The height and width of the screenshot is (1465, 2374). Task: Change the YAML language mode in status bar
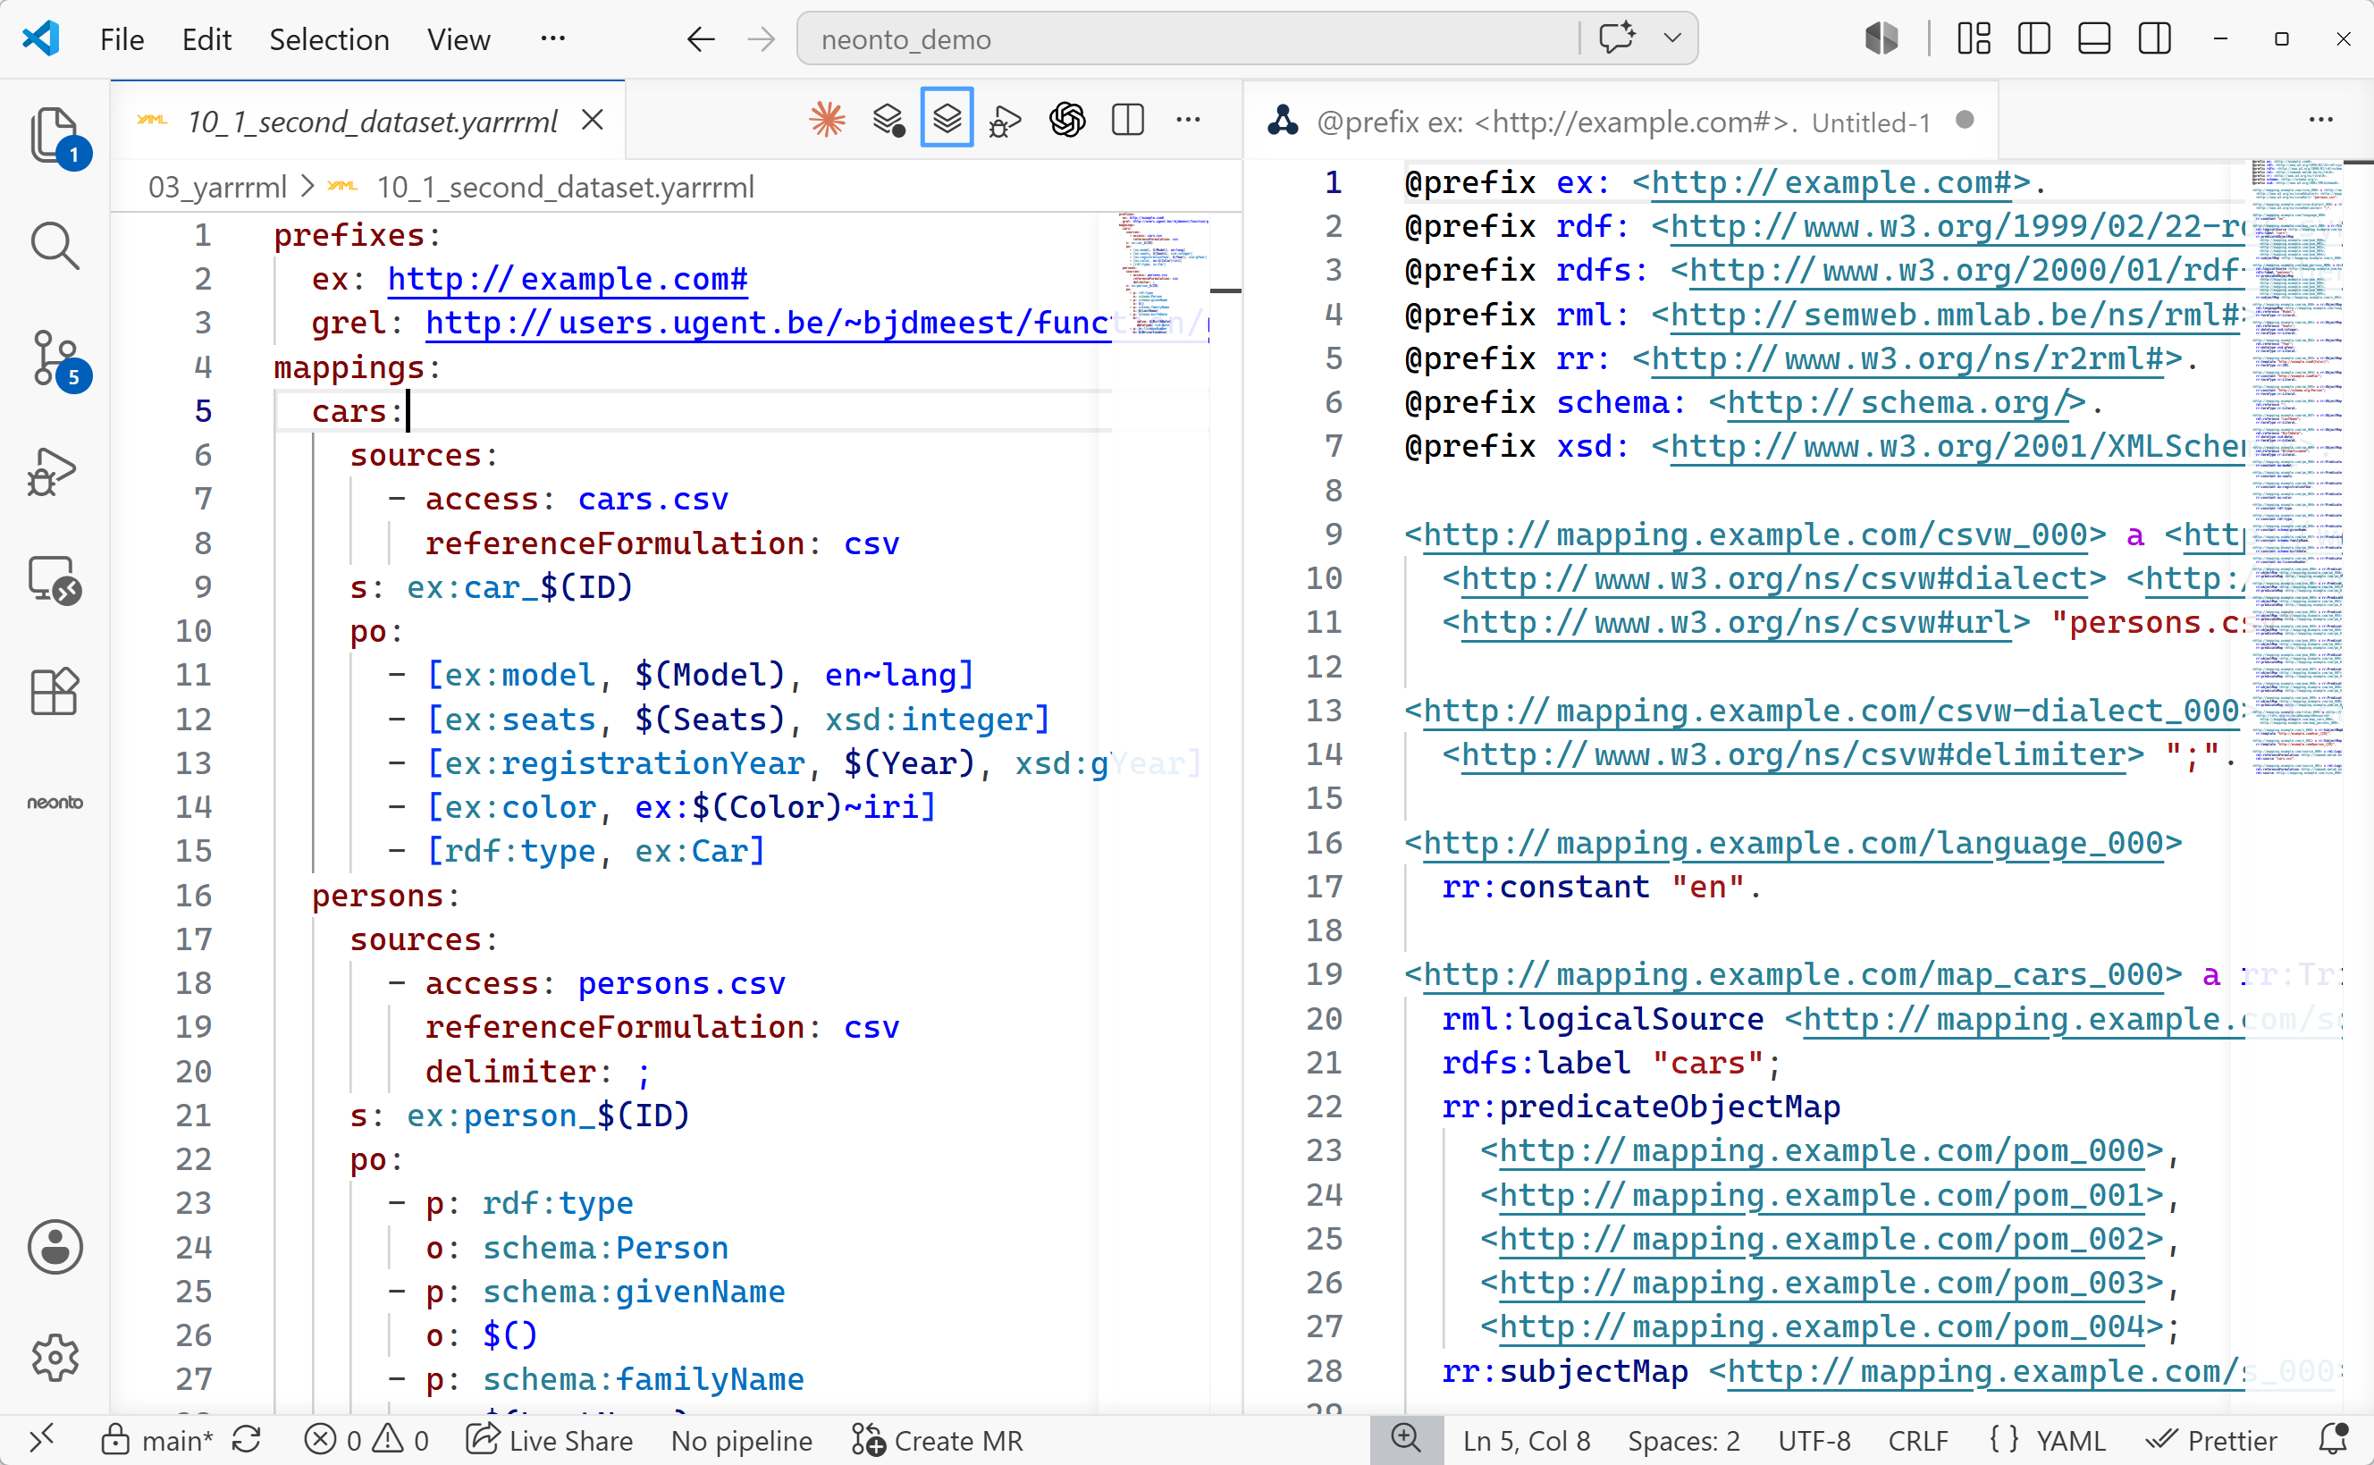pyautogui.click(x=2070, y=1441)
